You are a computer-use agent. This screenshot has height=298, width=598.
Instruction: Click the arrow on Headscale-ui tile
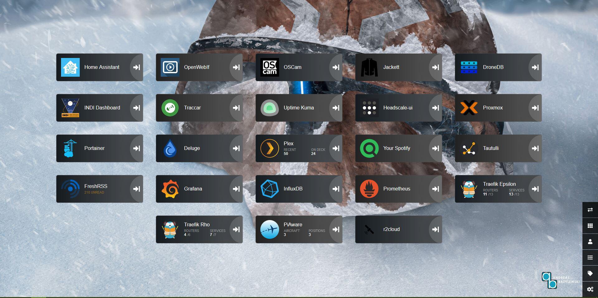(x=436, y=108)
